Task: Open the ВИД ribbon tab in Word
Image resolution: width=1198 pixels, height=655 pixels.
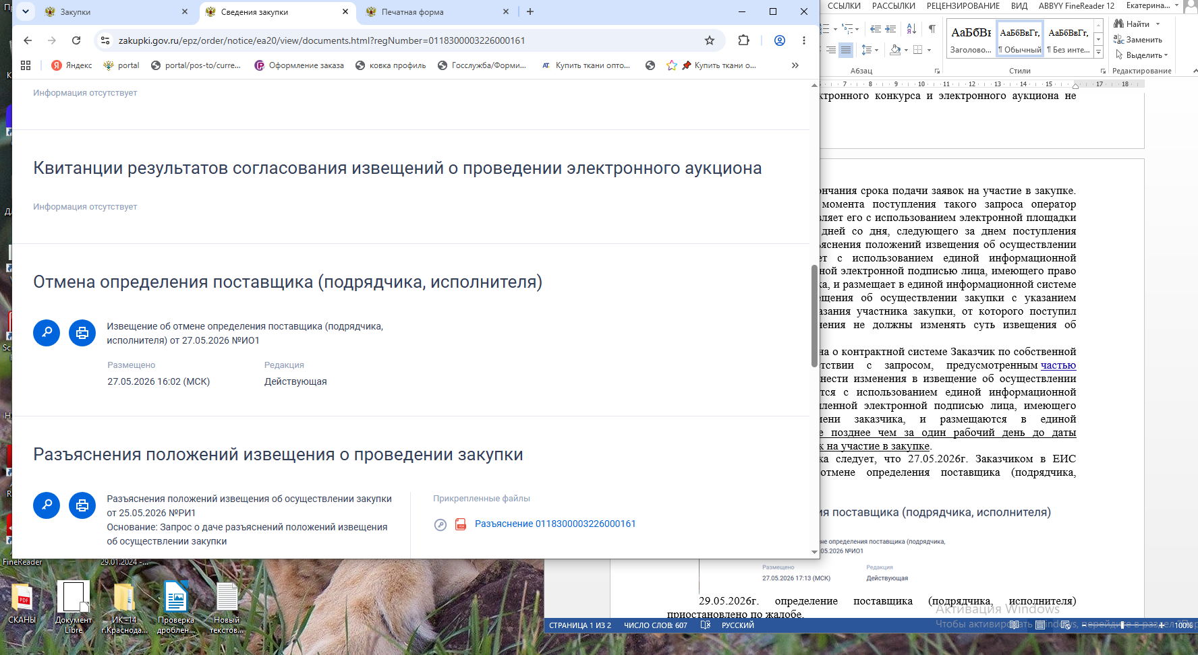Action: [1019, 6]
